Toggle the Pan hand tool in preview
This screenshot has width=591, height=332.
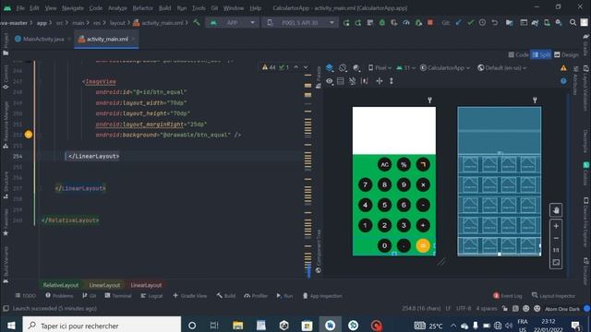pyautogui.click(x=556, y=210)
